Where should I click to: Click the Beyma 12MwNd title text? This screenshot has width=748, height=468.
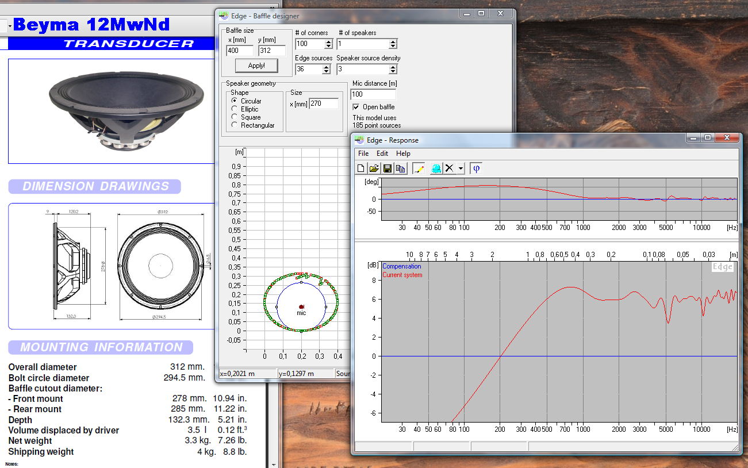coord(91,24)
